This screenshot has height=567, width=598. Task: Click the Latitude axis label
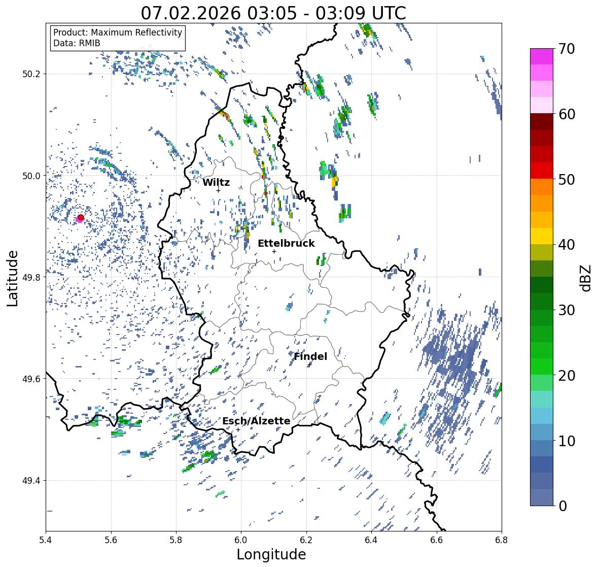pos(12,278)
